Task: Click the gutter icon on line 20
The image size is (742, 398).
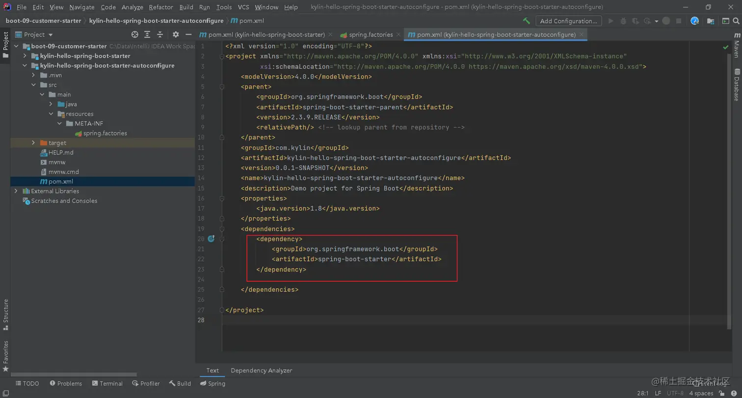Action: (x=211, y=239)
